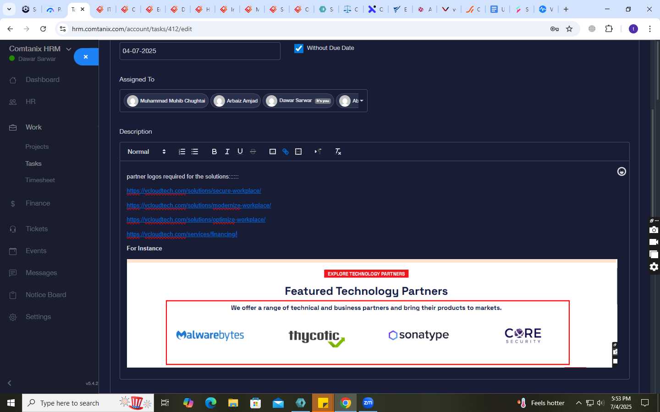Toggle italic formatting in the editor
This screenshot has height=412, width=660.
227,152
